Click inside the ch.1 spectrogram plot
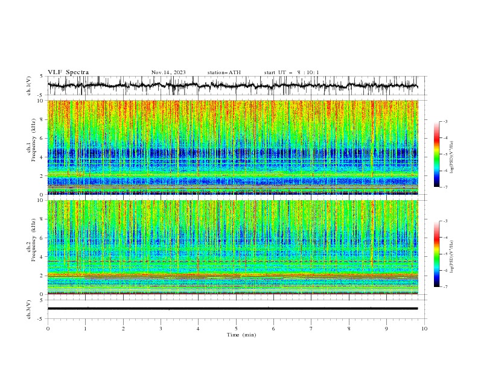478x369 pixels. pyautogui.click(x=232, y=147)
